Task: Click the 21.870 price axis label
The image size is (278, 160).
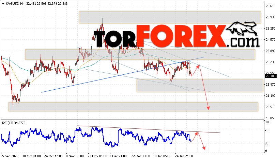Action: coord(271,85)
